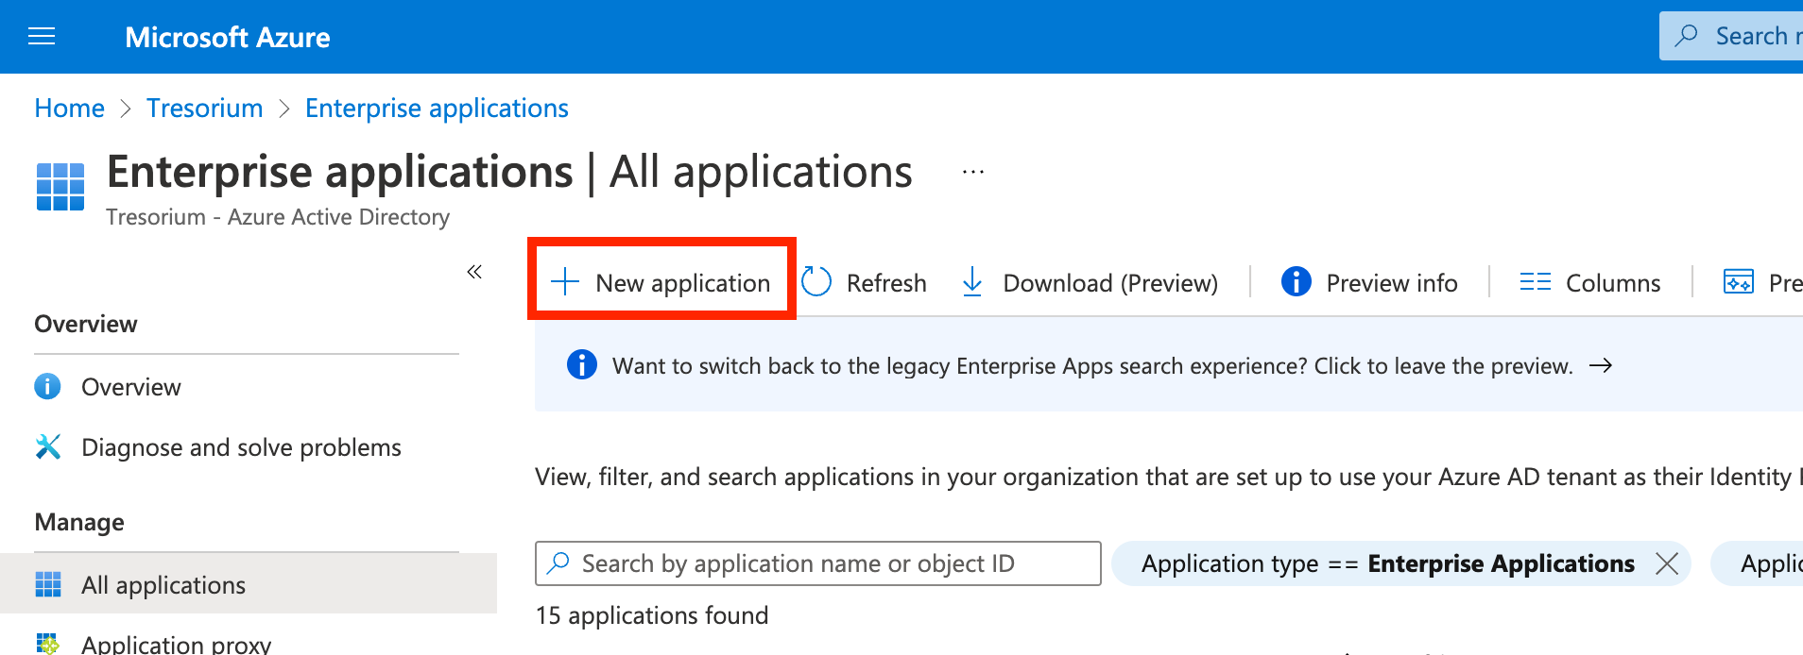Screen dimensions: 1803x655
Task: Go to Home breadcrumb
Action: pyautogui.click(x=70, y=109)
